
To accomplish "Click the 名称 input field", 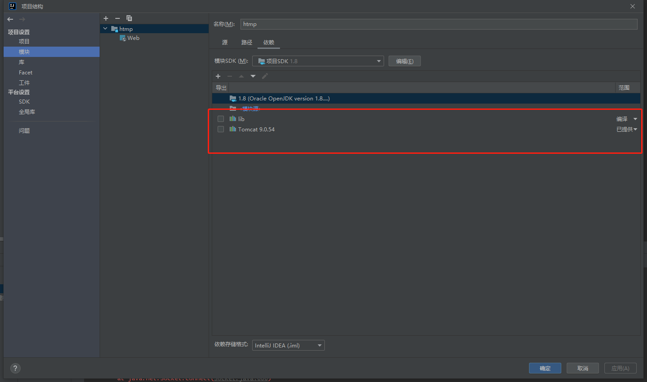I will (439, 24).
